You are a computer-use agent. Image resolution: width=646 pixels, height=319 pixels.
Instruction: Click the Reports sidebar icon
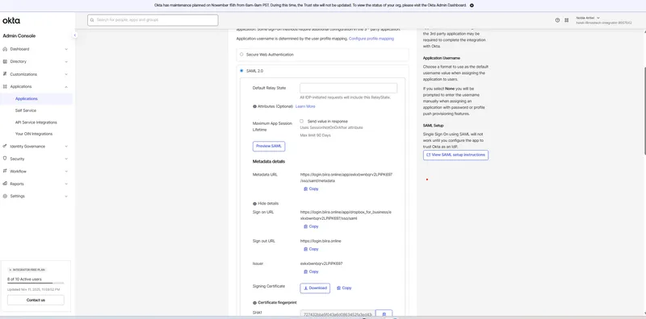pos(5,184)
